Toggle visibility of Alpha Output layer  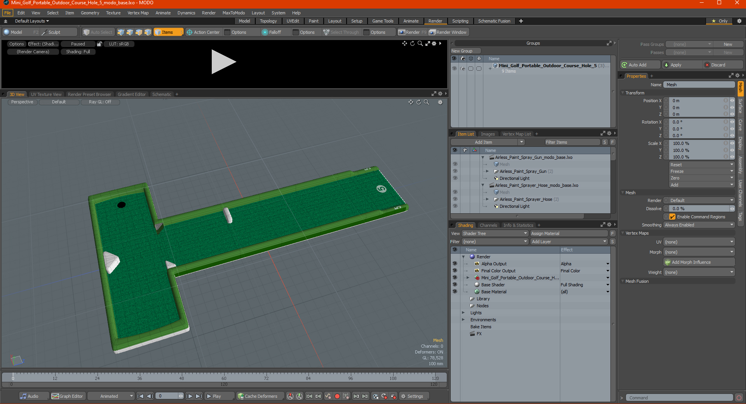click(455, 264)
